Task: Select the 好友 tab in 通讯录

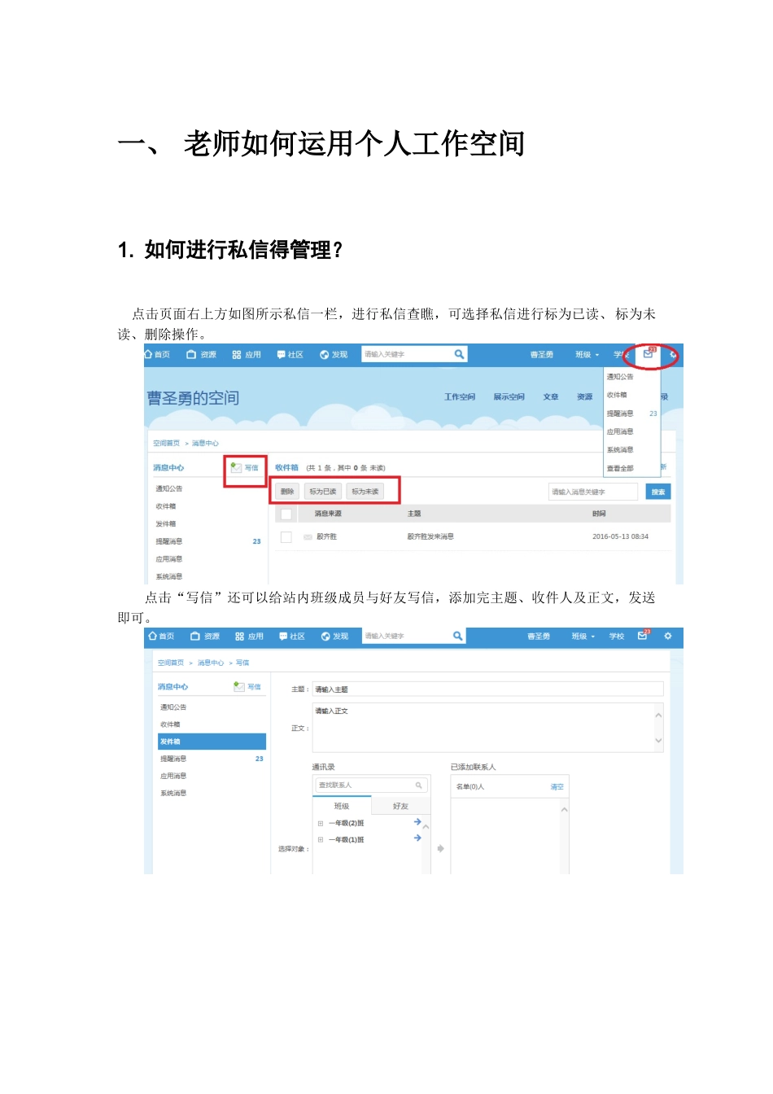Action: 400,806
